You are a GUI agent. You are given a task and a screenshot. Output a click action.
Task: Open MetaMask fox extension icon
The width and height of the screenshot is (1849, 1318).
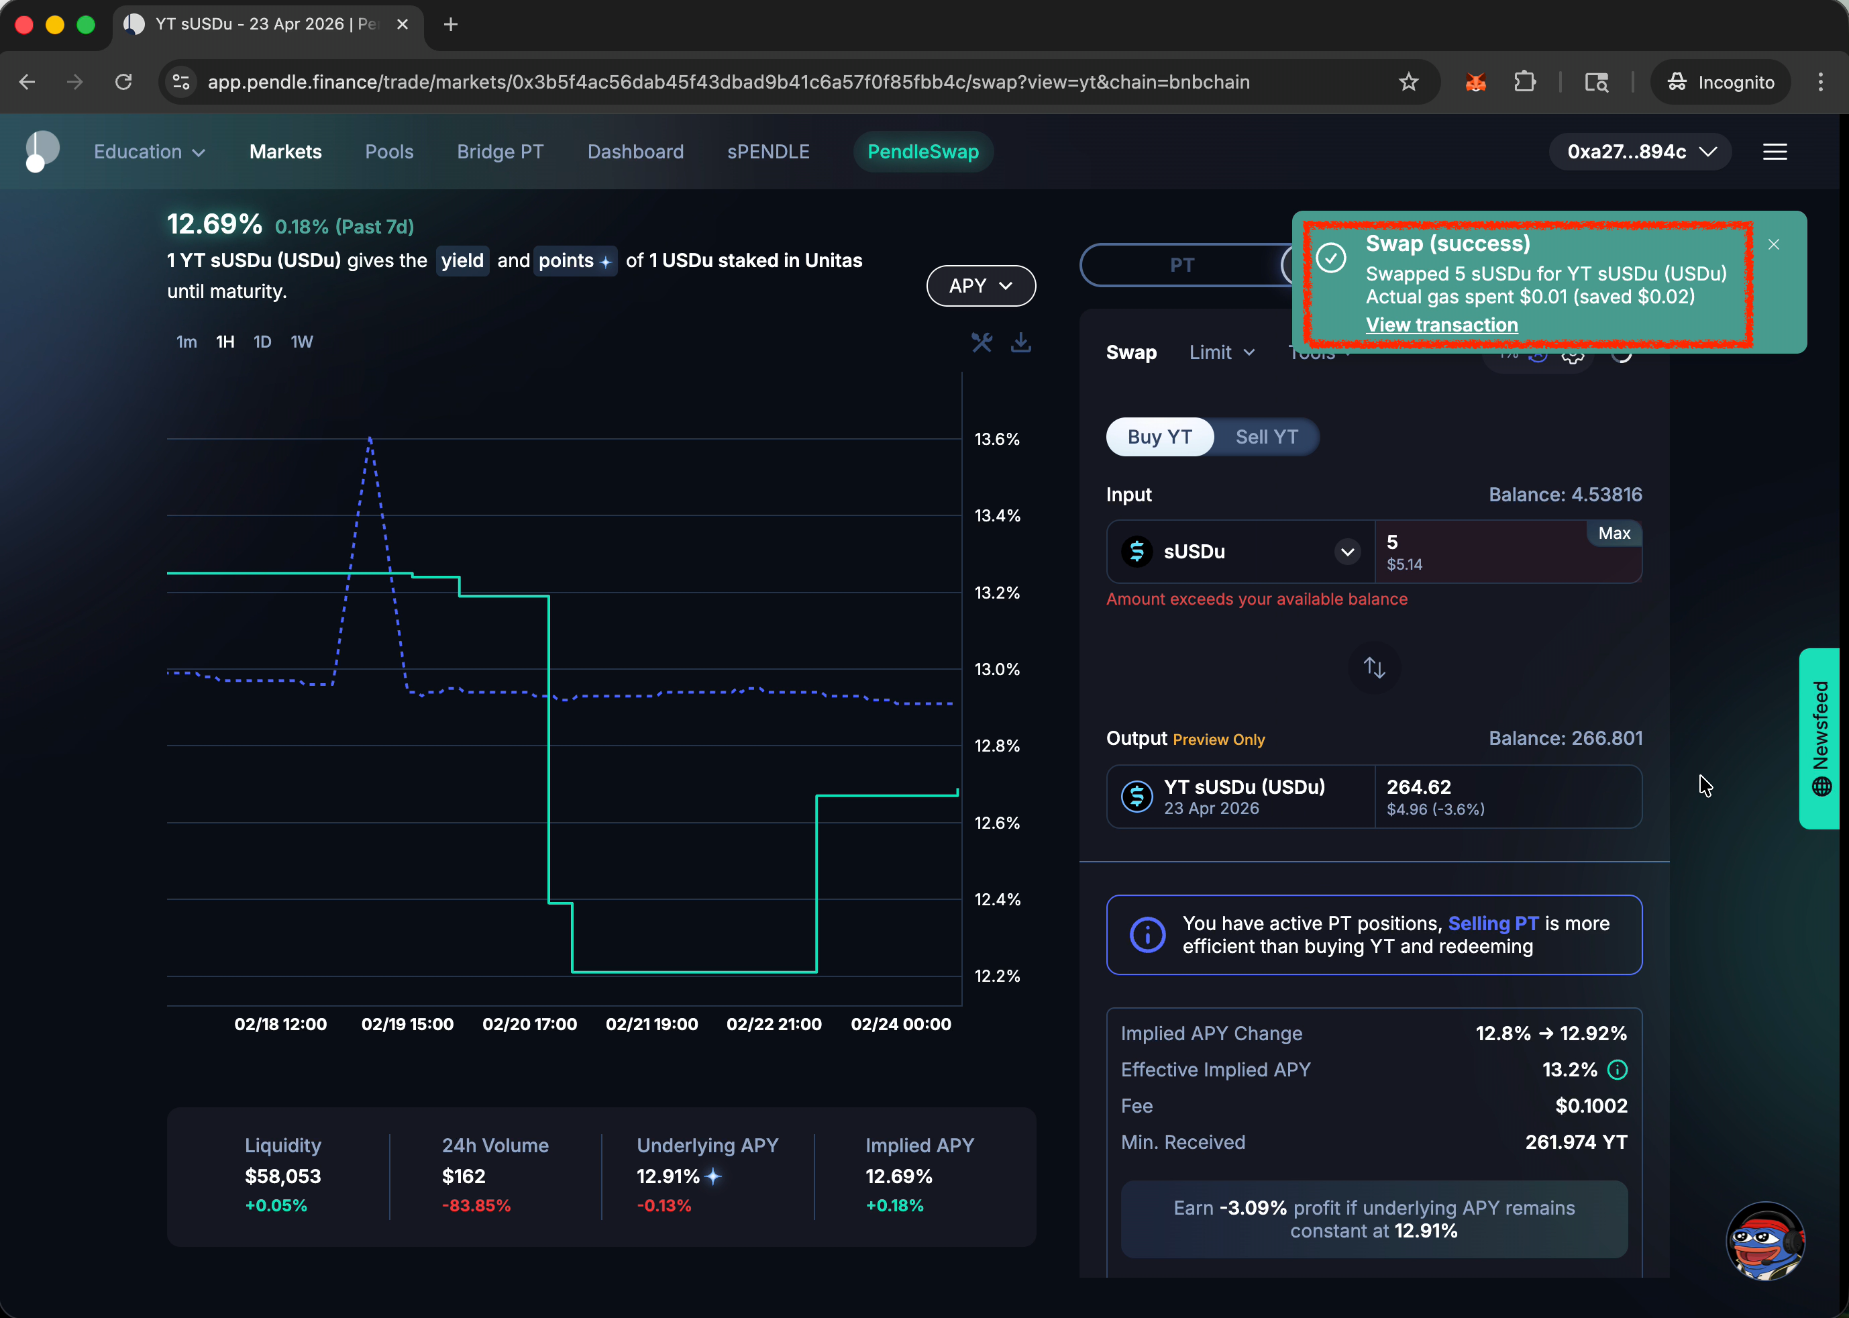[1476, 82]
